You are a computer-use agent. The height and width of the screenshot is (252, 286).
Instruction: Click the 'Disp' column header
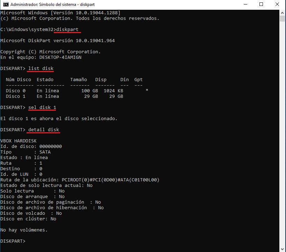[x=101, y=80]
